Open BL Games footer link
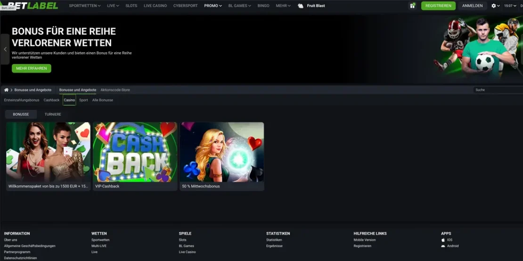Image resolution: width=523 pixels, height=261 pixels. (x=187, y=246)
